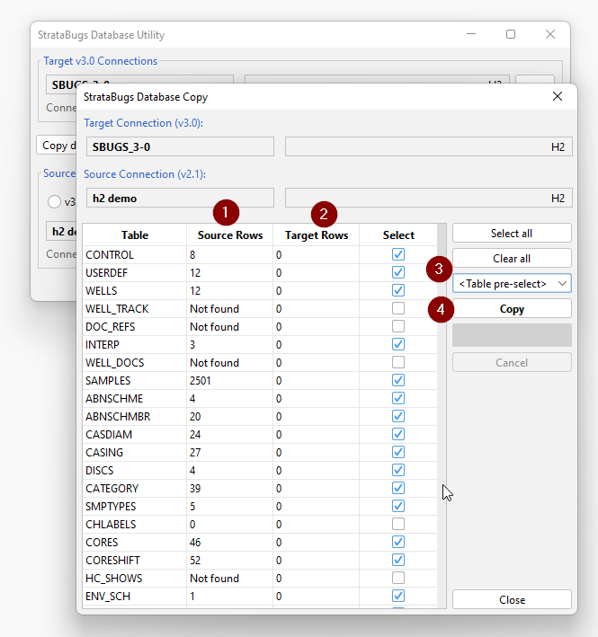Image resolution: width=598 pixels, height=637 pixels.
Task: Toggle the ENV_SCH row checkbox
Action: (x=398, y=596)
